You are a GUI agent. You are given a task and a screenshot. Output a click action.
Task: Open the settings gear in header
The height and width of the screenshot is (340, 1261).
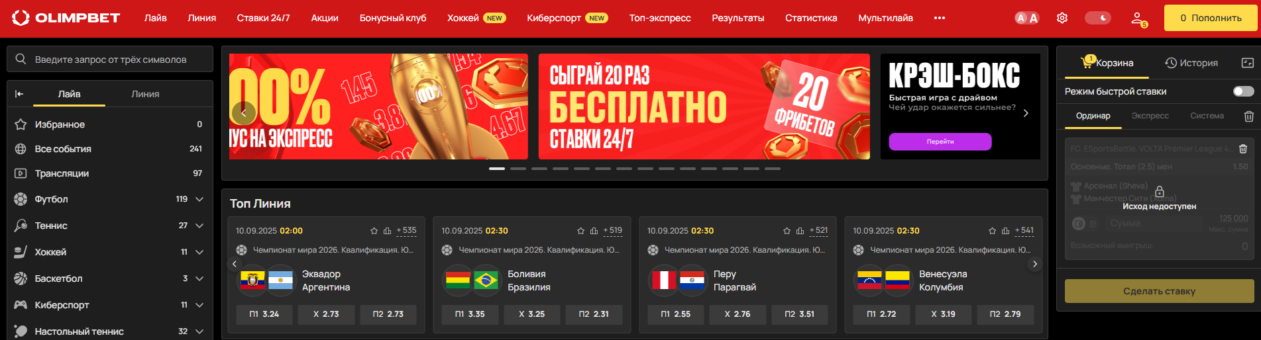[1062, 18]
